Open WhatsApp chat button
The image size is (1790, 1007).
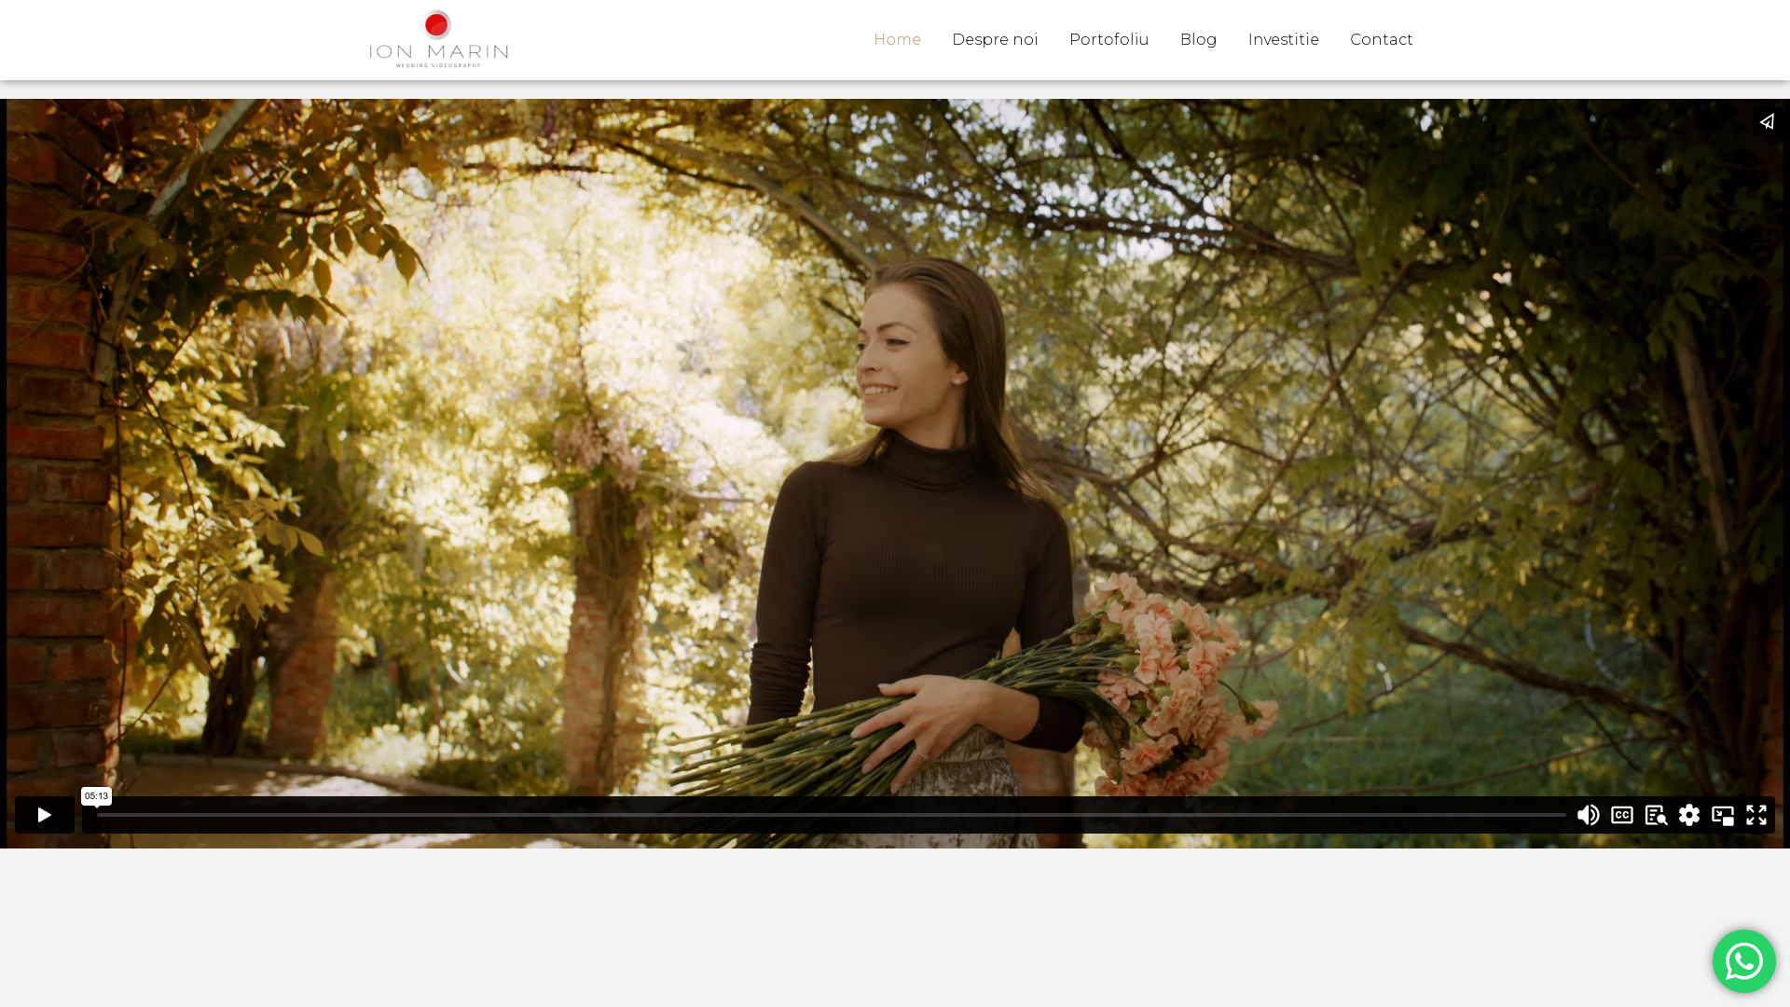pos(1743,961)
